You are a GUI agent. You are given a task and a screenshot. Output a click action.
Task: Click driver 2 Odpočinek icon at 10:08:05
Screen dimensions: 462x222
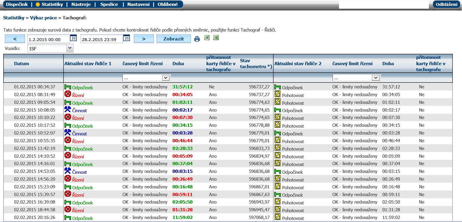tap(278, 110)
